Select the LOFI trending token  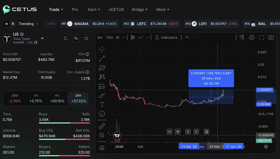click(x=211, y=24)
